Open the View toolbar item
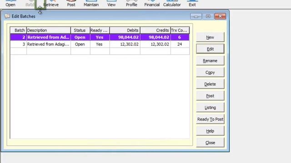This screenshot has width=291, height=163. (111, 4)
